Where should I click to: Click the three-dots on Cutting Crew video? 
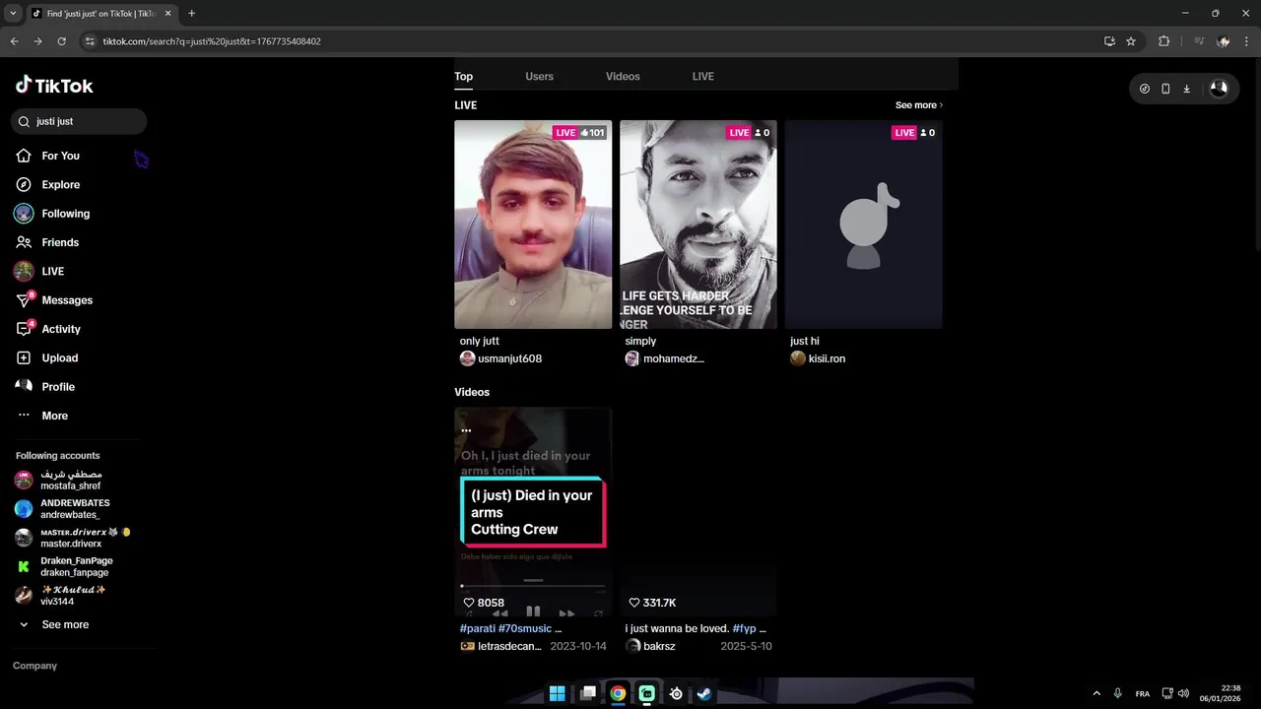coord(466,430)
